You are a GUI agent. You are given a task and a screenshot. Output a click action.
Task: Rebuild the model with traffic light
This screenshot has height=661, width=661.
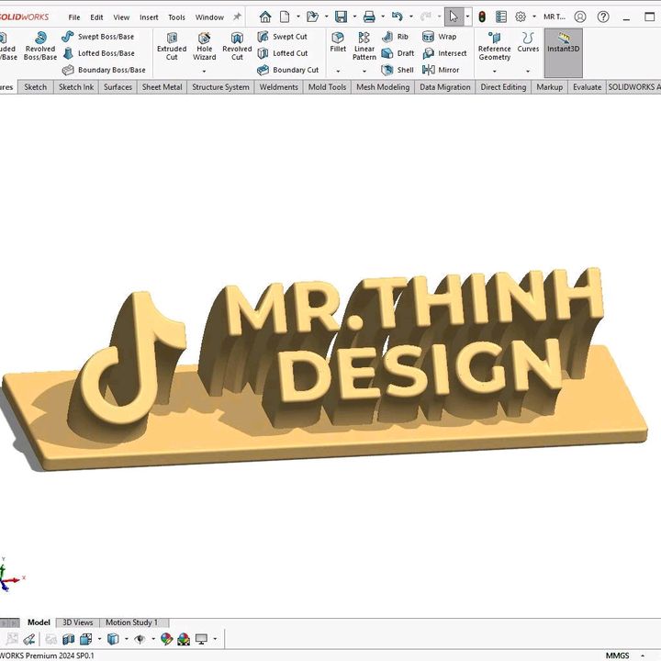pos(482,17)
